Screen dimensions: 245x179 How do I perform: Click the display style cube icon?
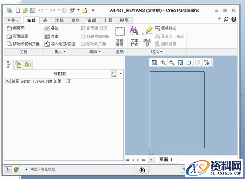coord(189,63)
